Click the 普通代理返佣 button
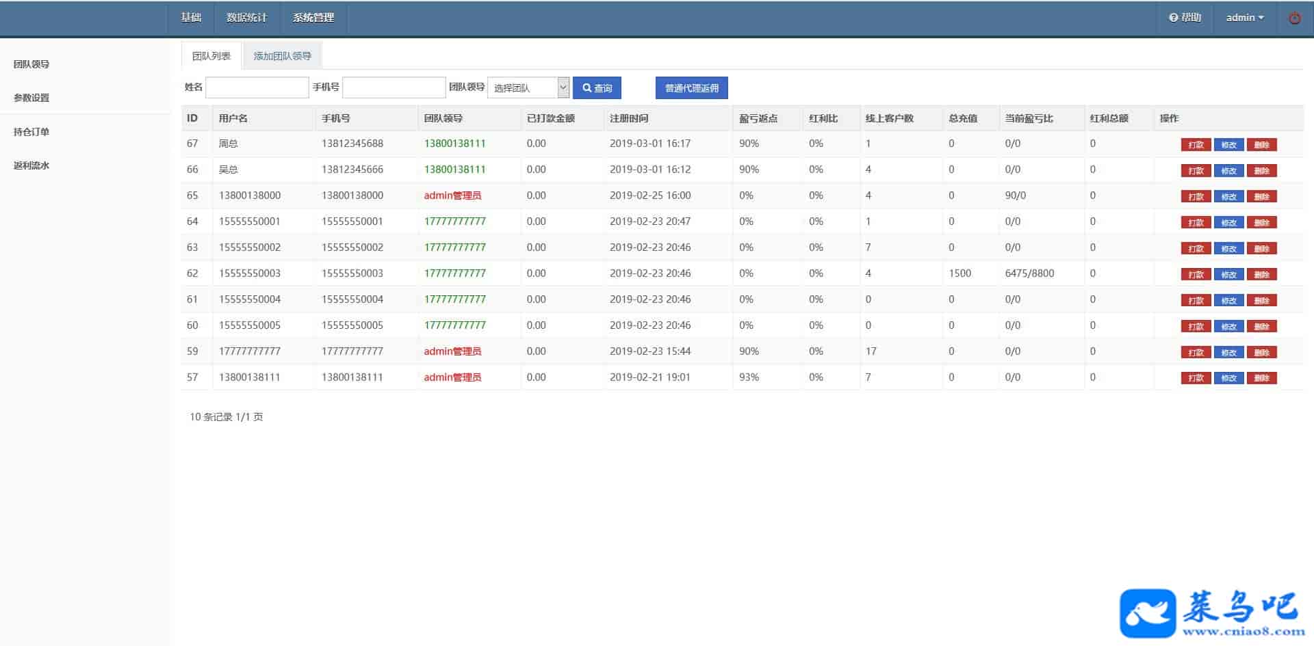This screenshot has height=646, width=1314. (x=691, y=88)
